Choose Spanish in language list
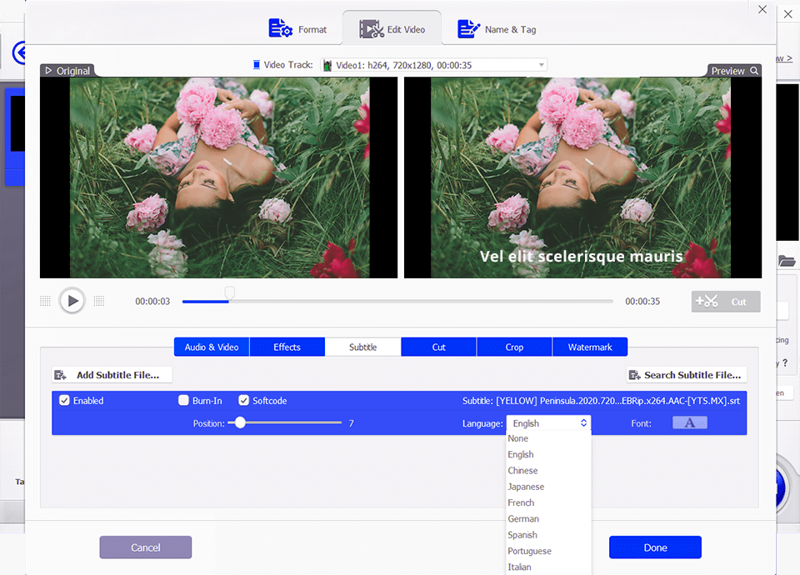 pos(548,535)
